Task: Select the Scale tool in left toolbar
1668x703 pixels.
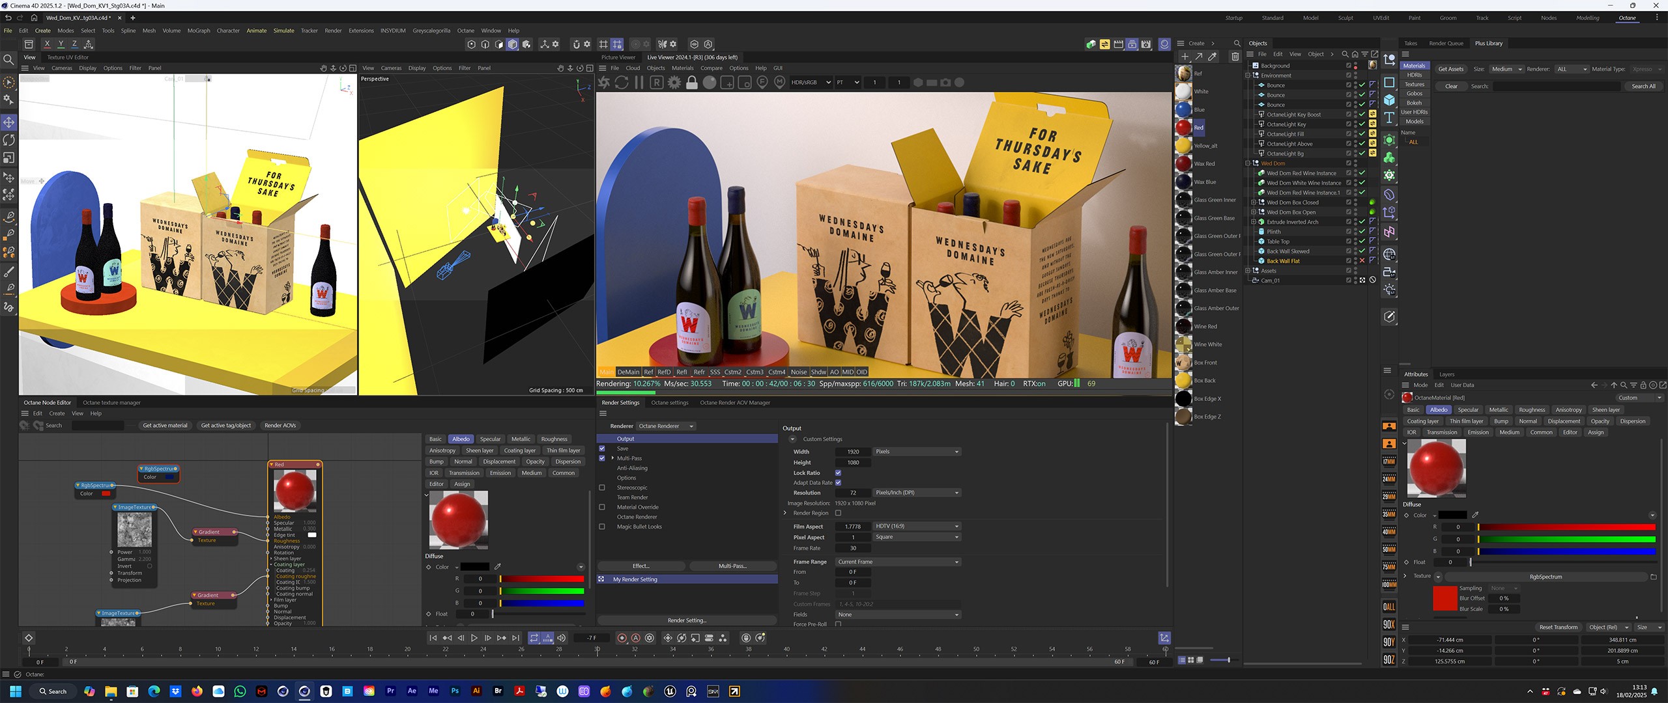Action: coord(9,158)
